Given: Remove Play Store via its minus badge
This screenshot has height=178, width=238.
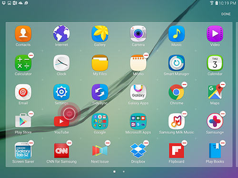Looking at the screenshot, I should pos(31,114).
